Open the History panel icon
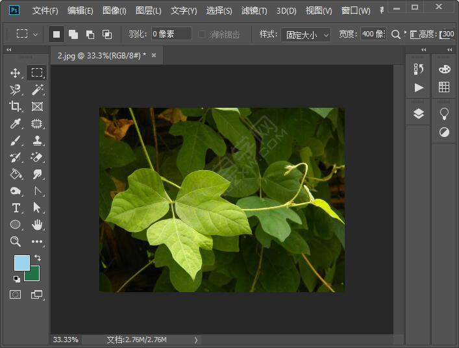 tap(418, 69)
